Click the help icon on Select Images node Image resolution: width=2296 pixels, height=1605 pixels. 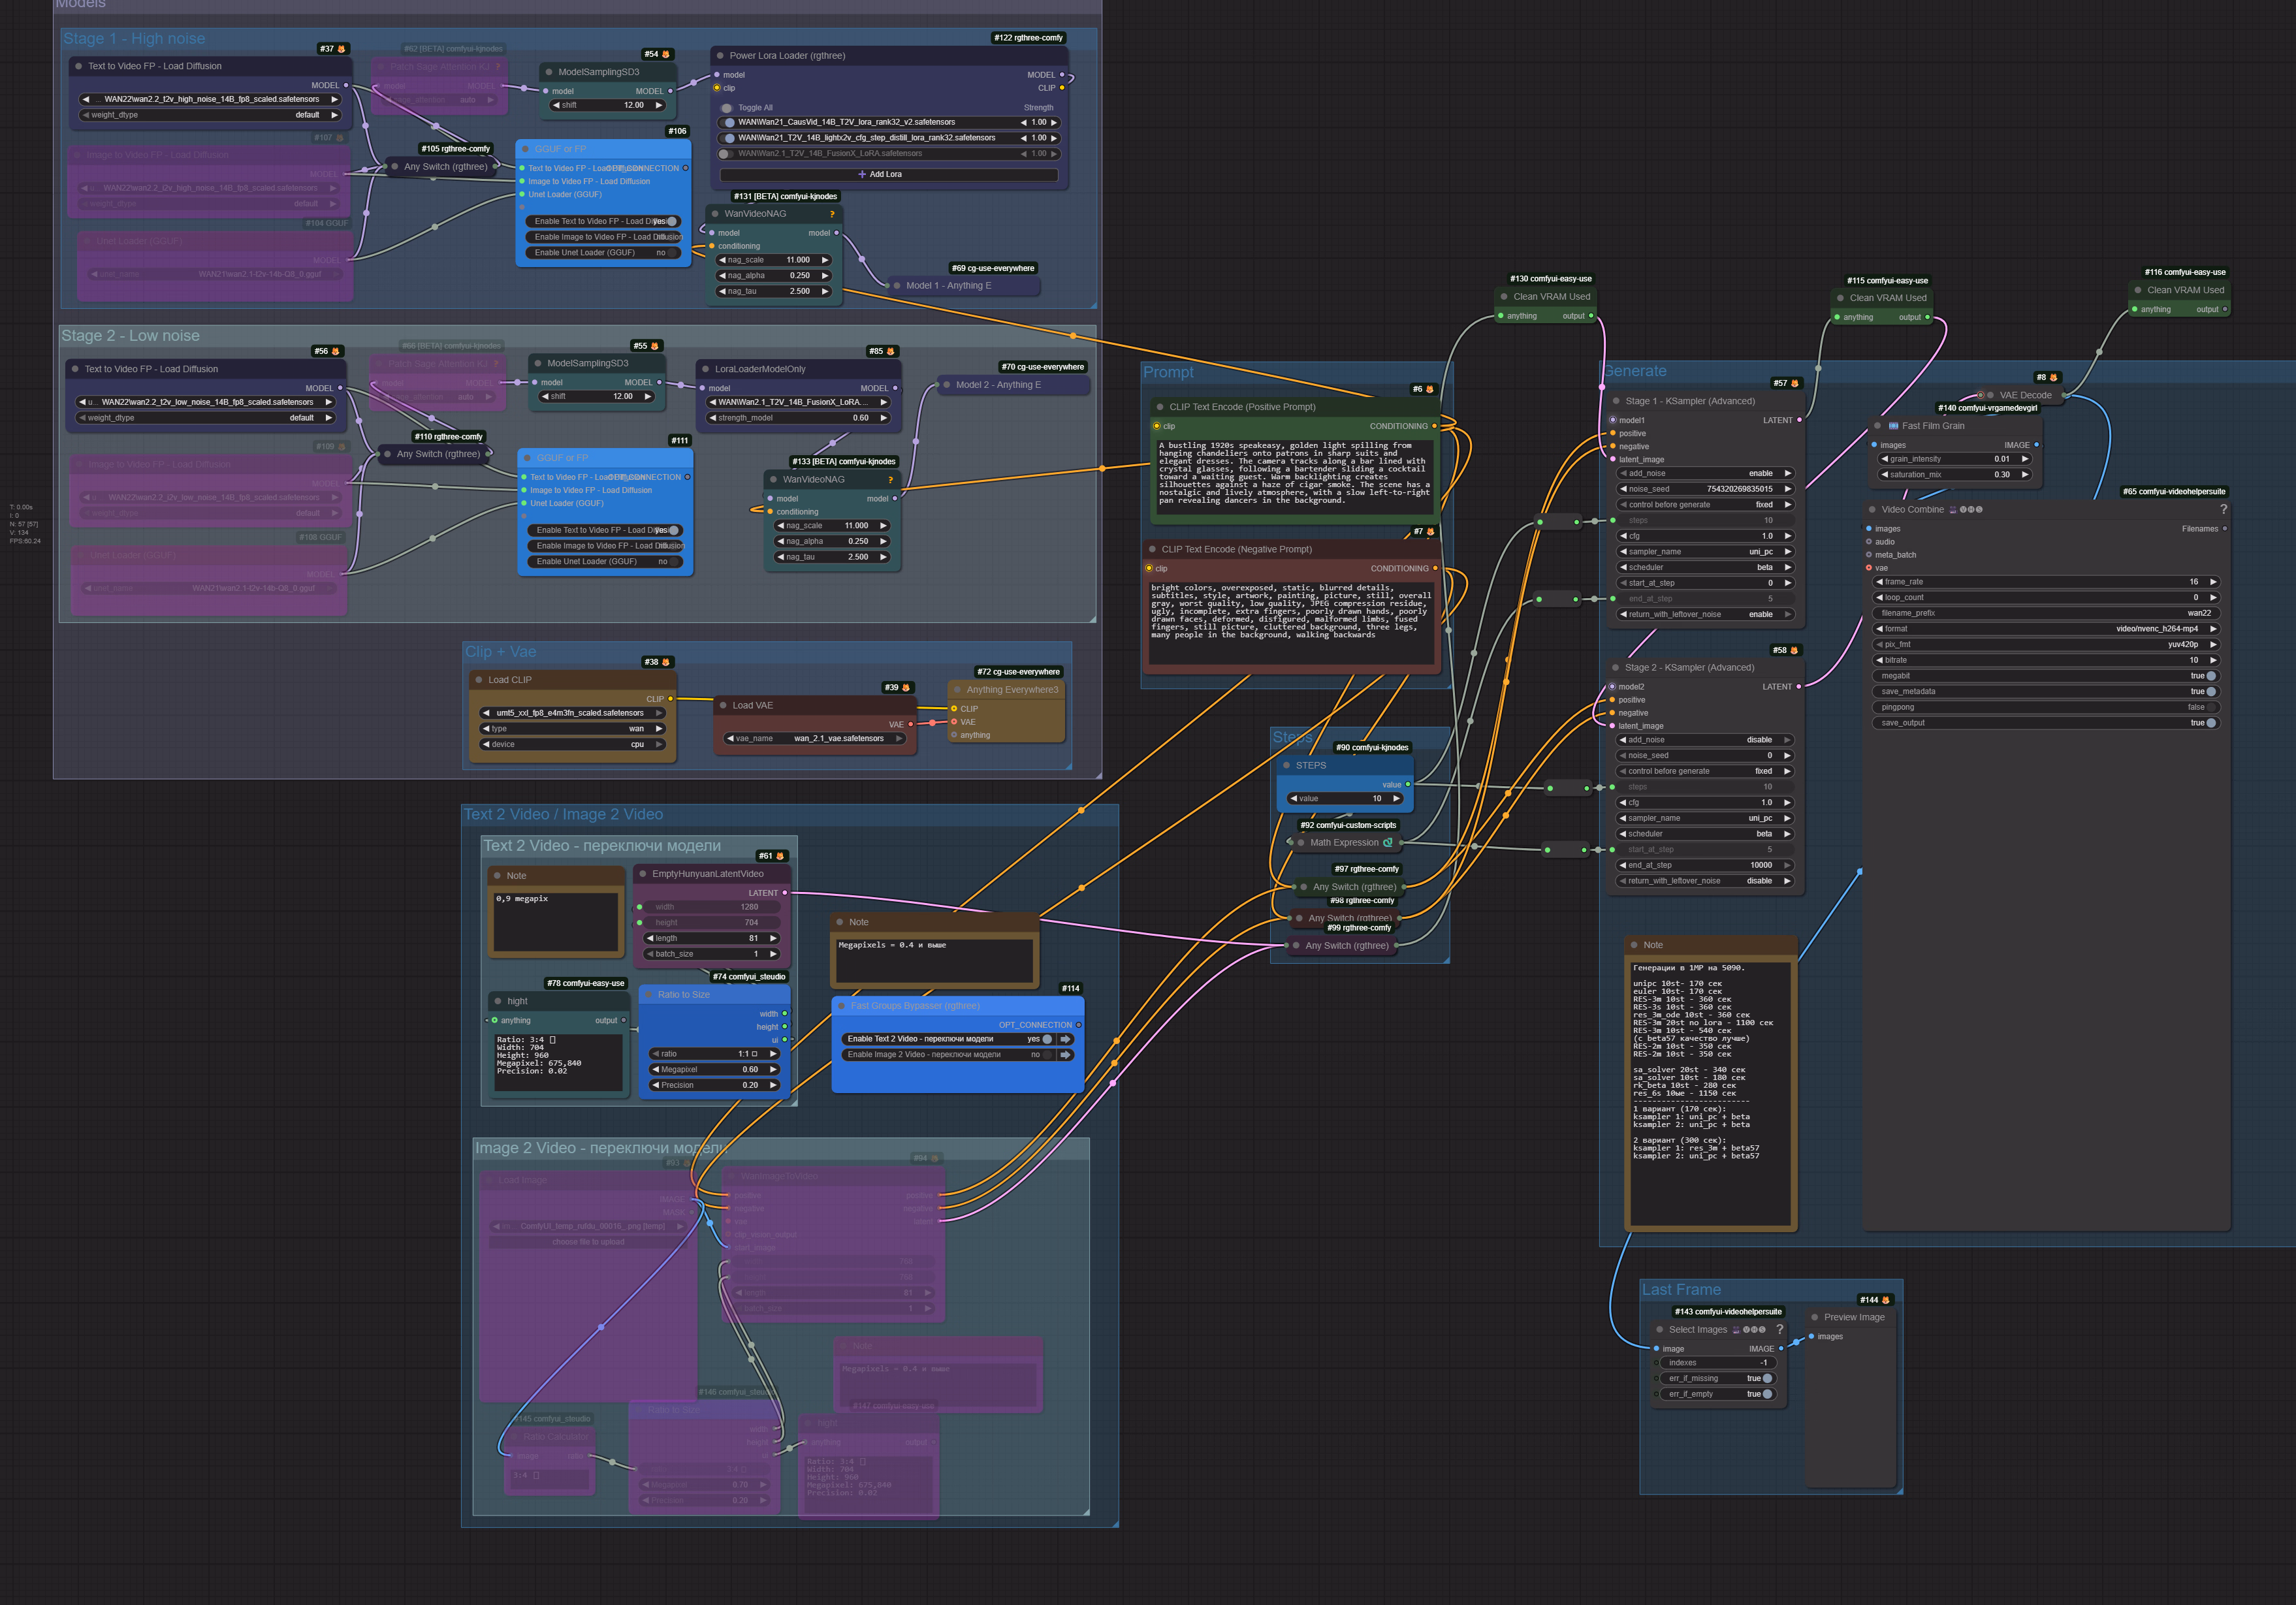pyautogui.click(x=1779, y=1329)
